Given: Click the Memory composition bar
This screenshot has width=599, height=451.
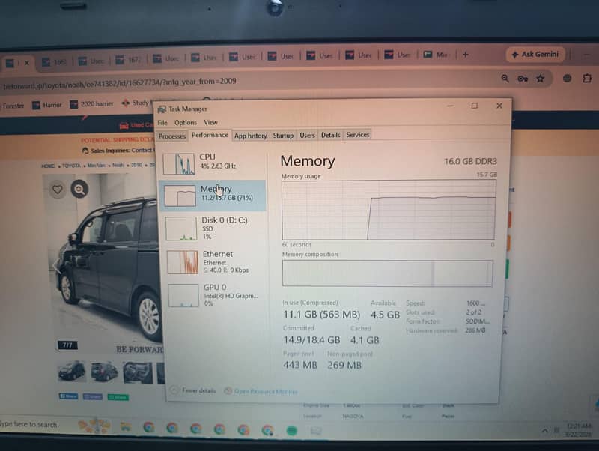Looking at the screenshot, I should coord(387,273).
